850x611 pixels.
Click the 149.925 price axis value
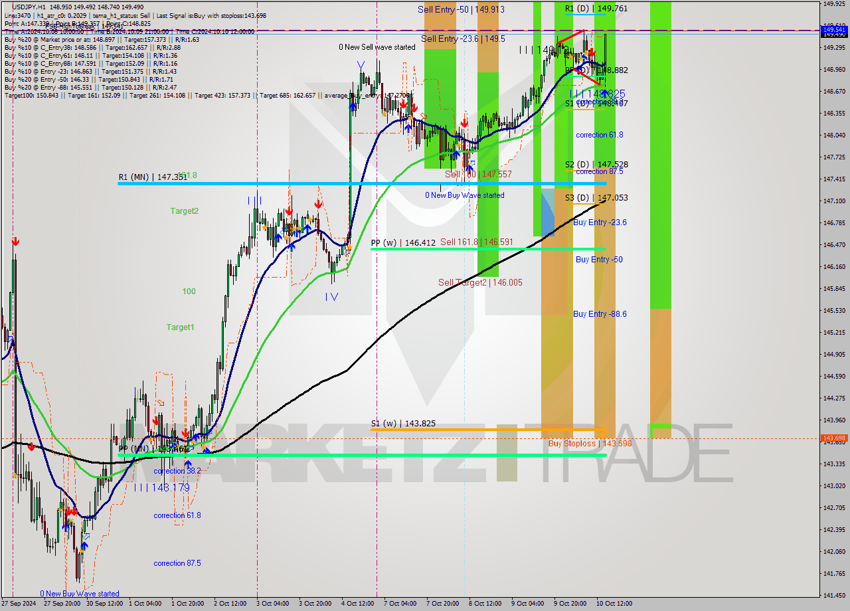click(834, 4)
